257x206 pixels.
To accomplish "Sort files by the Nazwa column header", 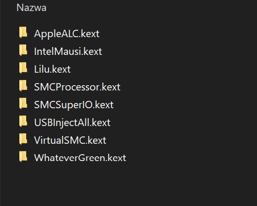I will point(31,8).
